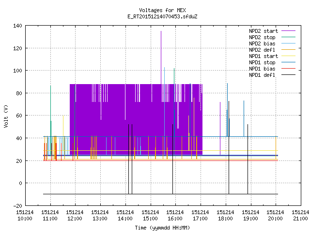Click the tall purple NPD2 start spike peak
Viewport: 310px width, 232px height.
(161, 31)
